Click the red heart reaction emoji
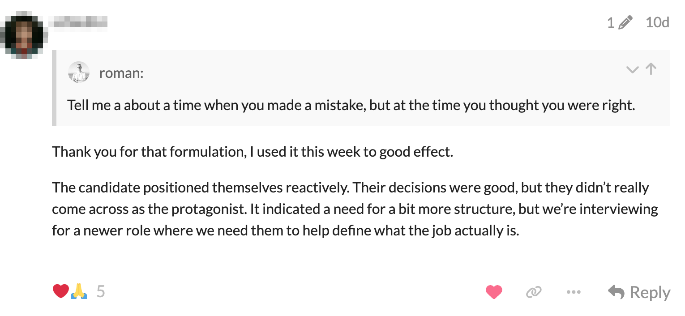Screen dimensions: 685x316 click(60, 291)
